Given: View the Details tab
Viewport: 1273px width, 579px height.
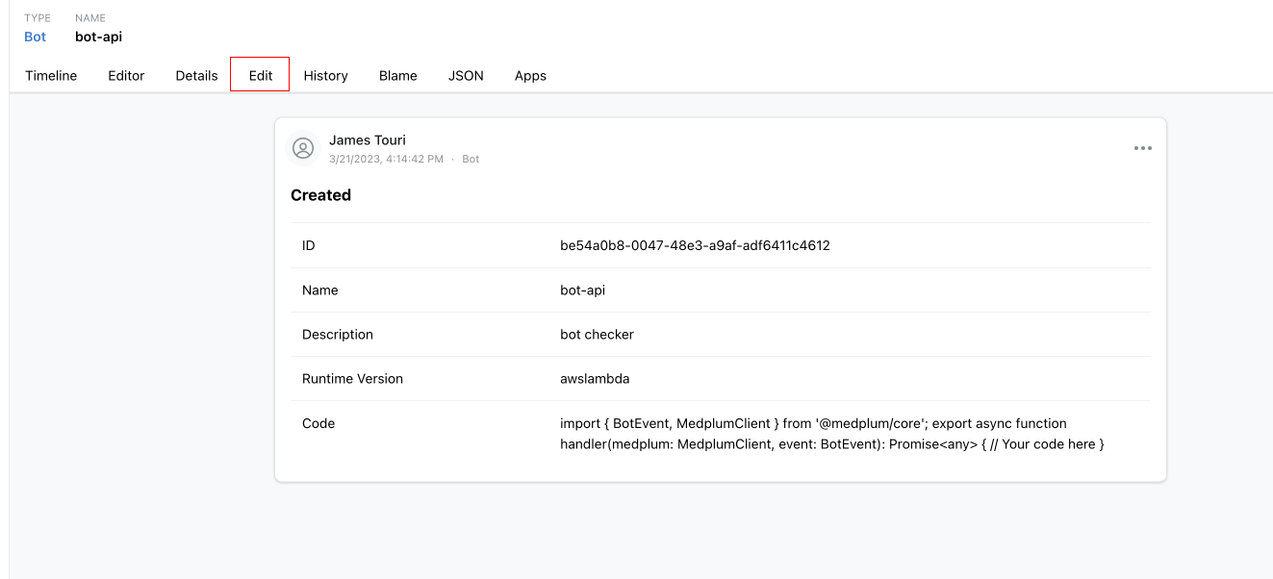Looking at the screenshot, I should click(196, 75).
